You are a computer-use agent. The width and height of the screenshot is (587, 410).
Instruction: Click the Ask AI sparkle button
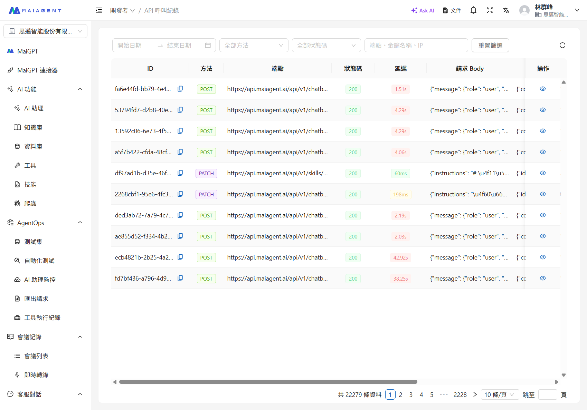(422, 10)
